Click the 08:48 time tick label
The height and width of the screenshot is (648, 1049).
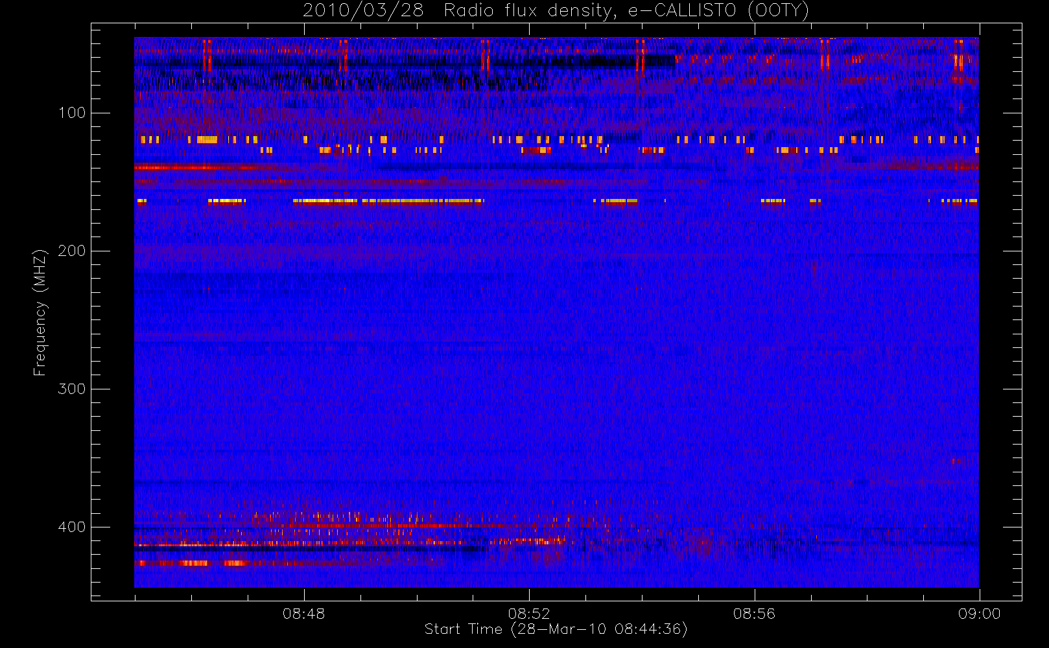[303, 614]
